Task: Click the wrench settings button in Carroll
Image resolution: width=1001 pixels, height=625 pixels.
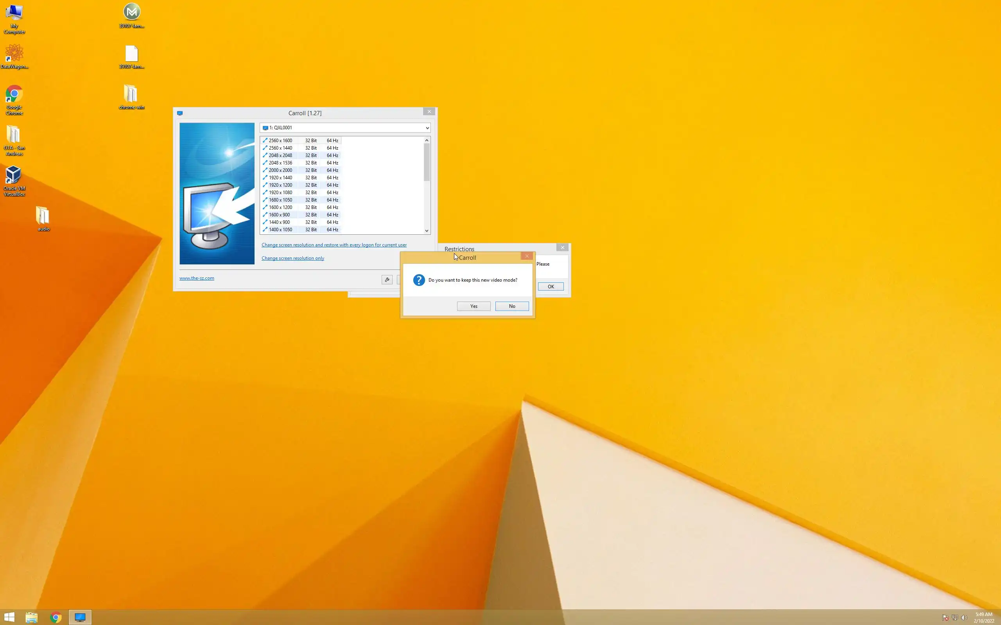Action: pyautogui.click(x=387, y=280)
